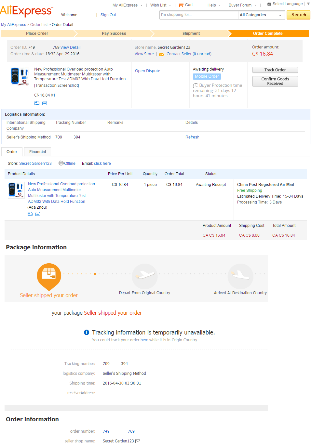The height and width of the screenshot is (446, 312).
Task: Click delivery truck icon under C$ 16.84 X1
Action: point(37,103)
